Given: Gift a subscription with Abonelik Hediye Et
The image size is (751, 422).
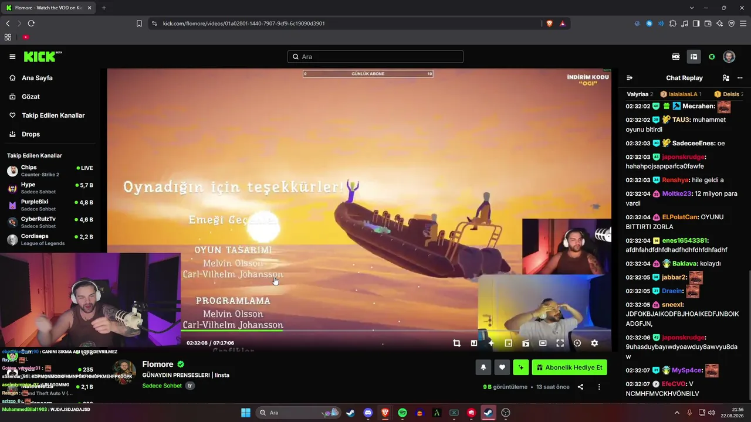Looking at the screenshot, I should [x=569, y=367].
